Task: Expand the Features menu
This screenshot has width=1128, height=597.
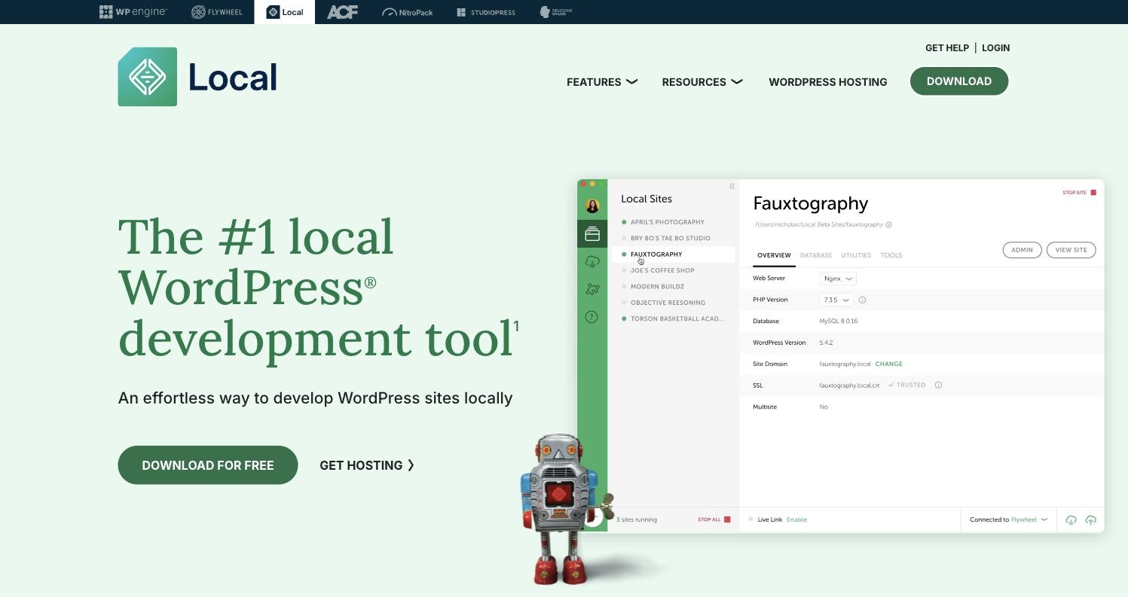Action: (602, 82)
